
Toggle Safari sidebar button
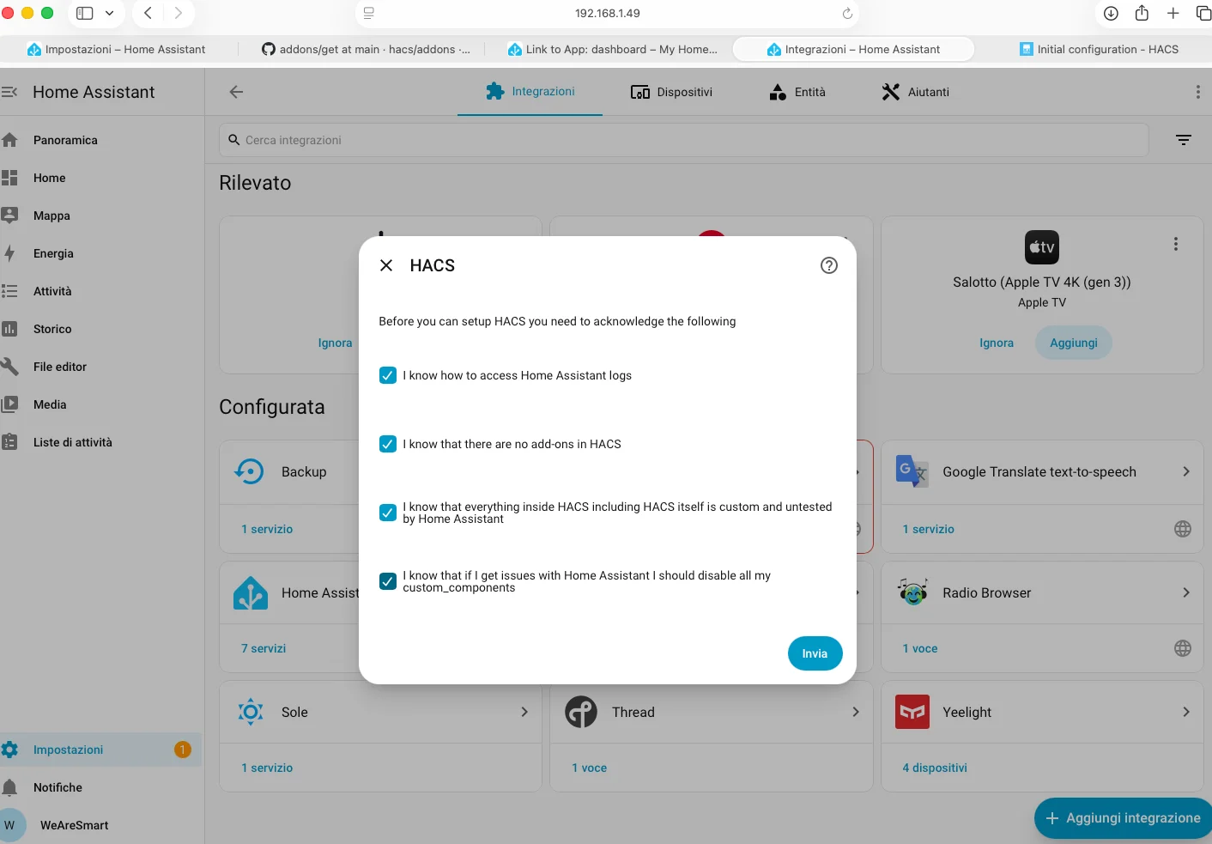85,13
